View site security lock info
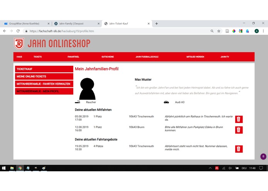The height and width of the screenshot is (191, 268). click(x=26, y=31)
